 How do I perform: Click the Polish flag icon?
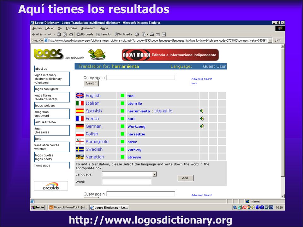[80, 134]
